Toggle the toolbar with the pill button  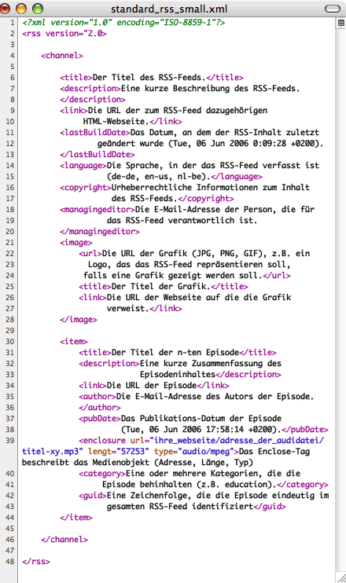(x=332, y=8)
